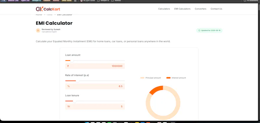Click the 'Rate of interest (p.a)' label
Viewport: 260px width, 123px height.
[77, 75]
